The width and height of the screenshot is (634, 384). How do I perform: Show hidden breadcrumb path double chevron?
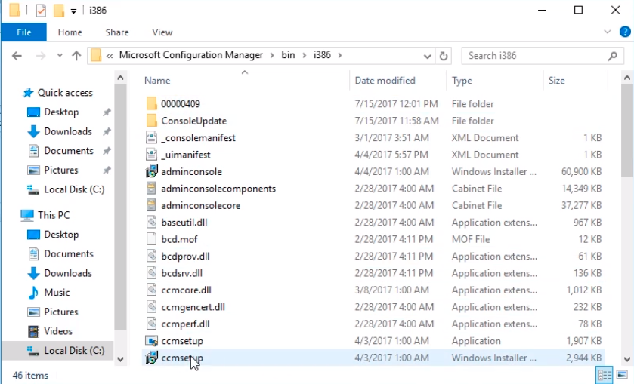[109, 56]
